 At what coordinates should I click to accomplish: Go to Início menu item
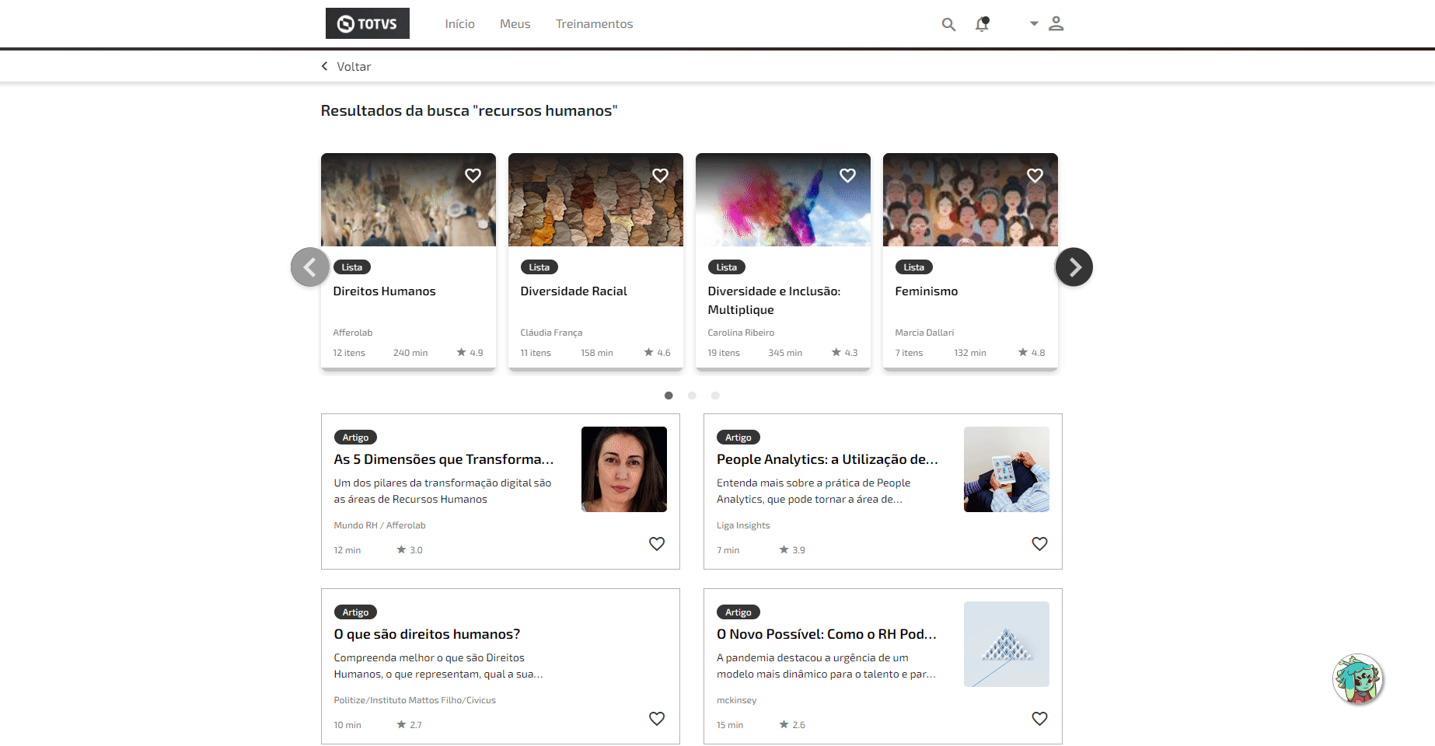point(459,24)
